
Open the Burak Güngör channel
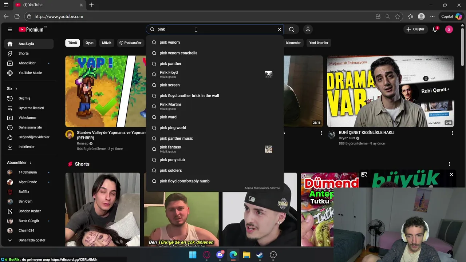pyautogui.click(x=29, y=221)
